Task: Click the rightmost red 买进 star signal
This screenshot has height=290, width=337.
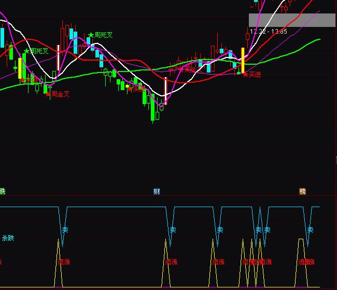Action: (245, 75)
